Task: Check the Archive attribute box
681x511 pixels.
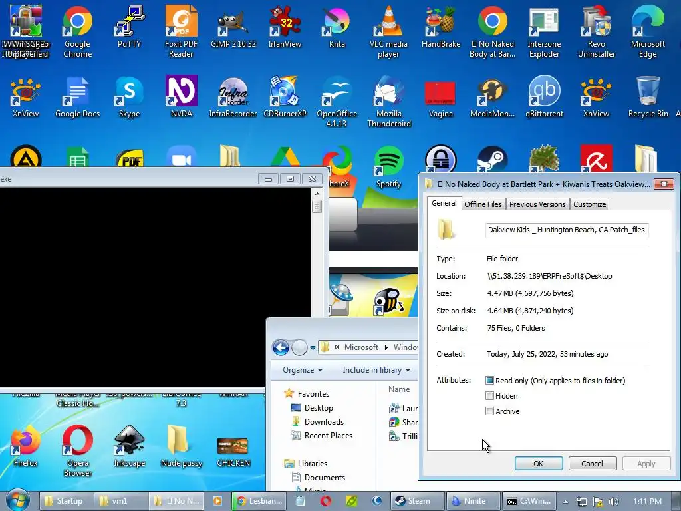Action: tap(489, 411)
